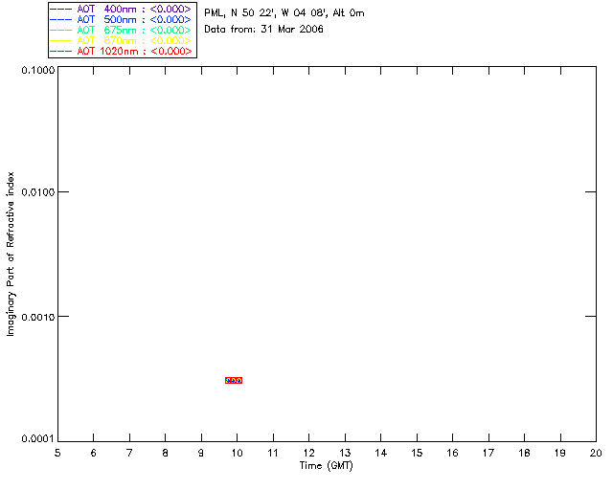The image size is (613, 490).
Task: Click the 'Imaginary Part of Refractive Index' axis label
Action: [11, 254]
